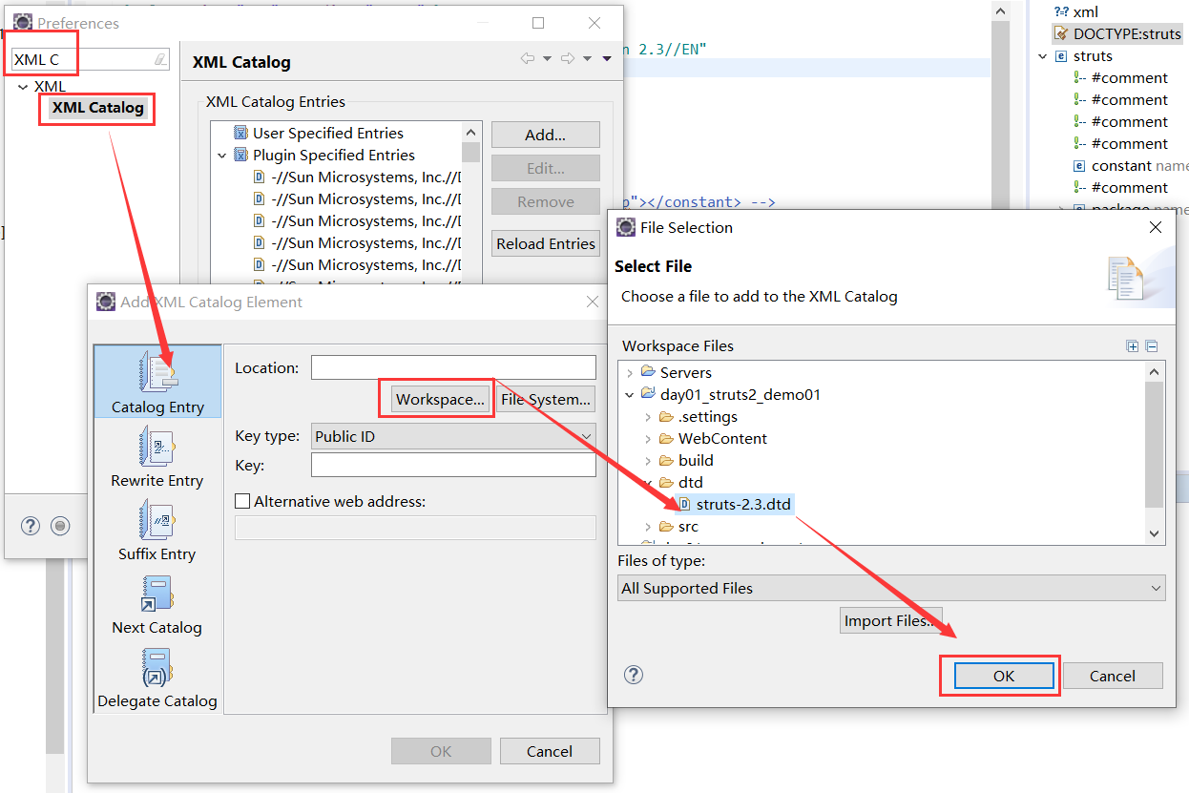
Task: Cancel the Add XML Catalog Element dialog
Action: (x=550, y=751)
